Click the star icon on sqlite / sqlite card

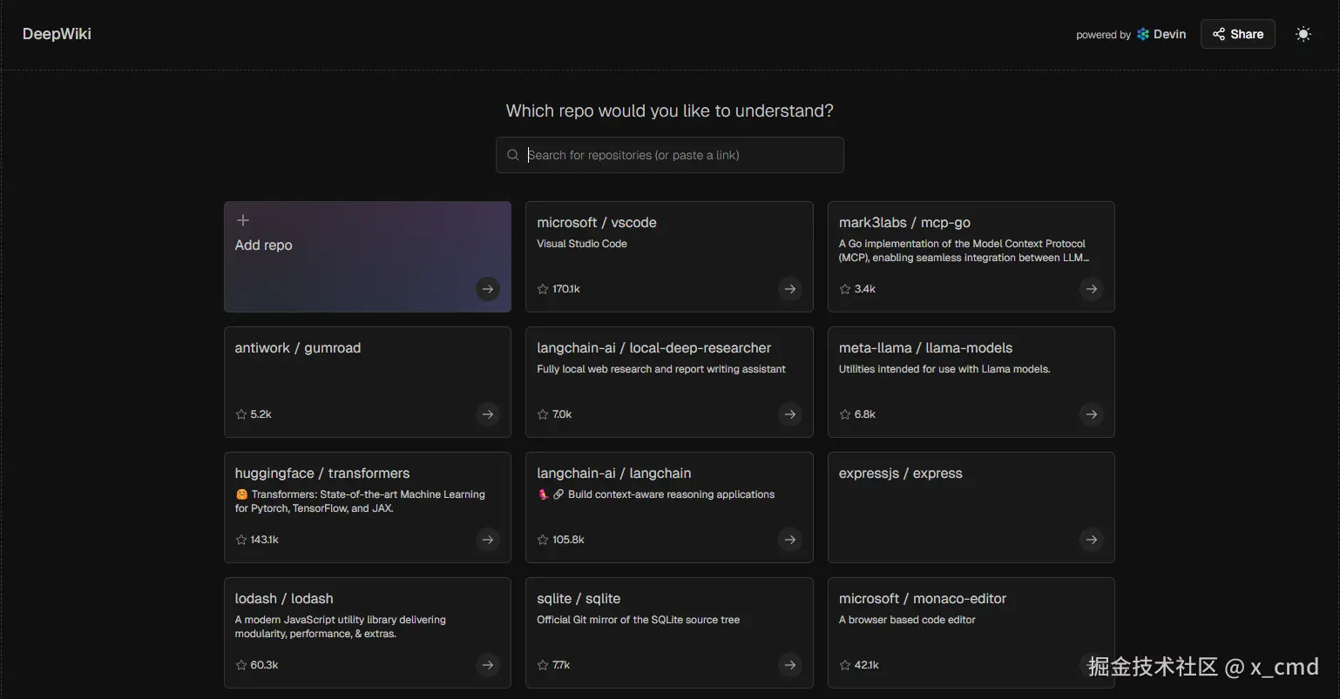543,665
